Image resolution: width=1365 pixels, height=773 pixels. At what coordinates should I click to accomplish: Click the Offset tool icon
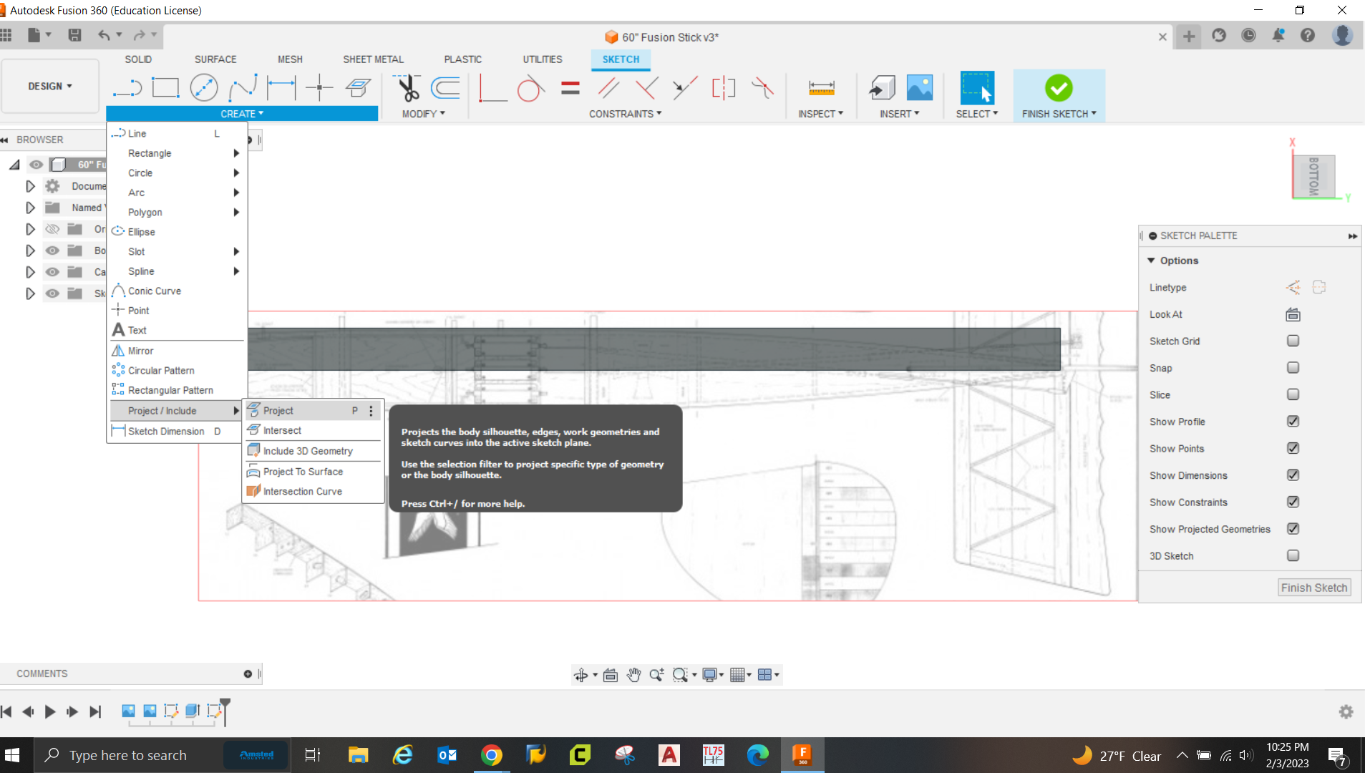coord(445,88)
